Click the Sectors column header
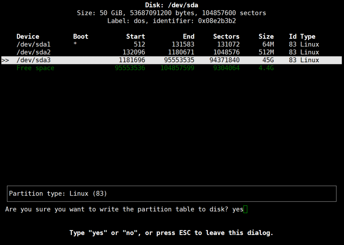 pos(226,36)
